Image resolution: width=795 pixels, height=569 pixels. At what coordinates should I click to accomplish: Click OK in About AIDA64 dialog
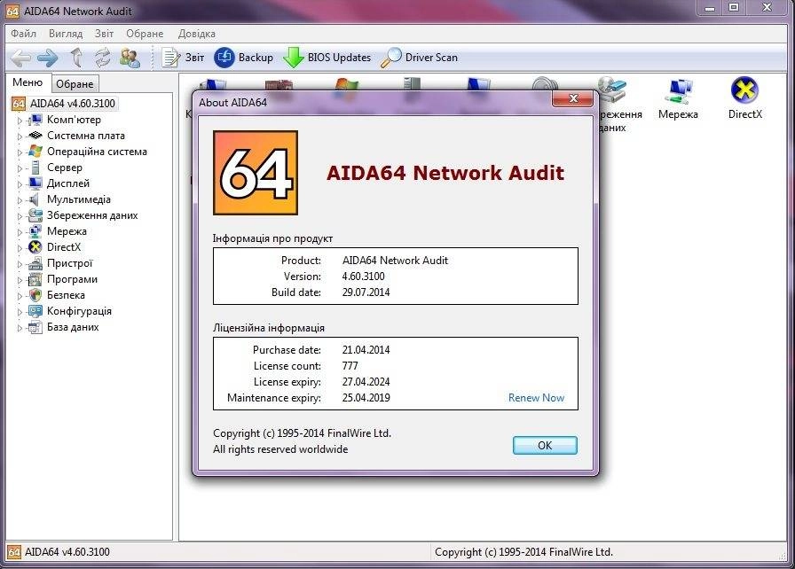[x=545, y=446]
